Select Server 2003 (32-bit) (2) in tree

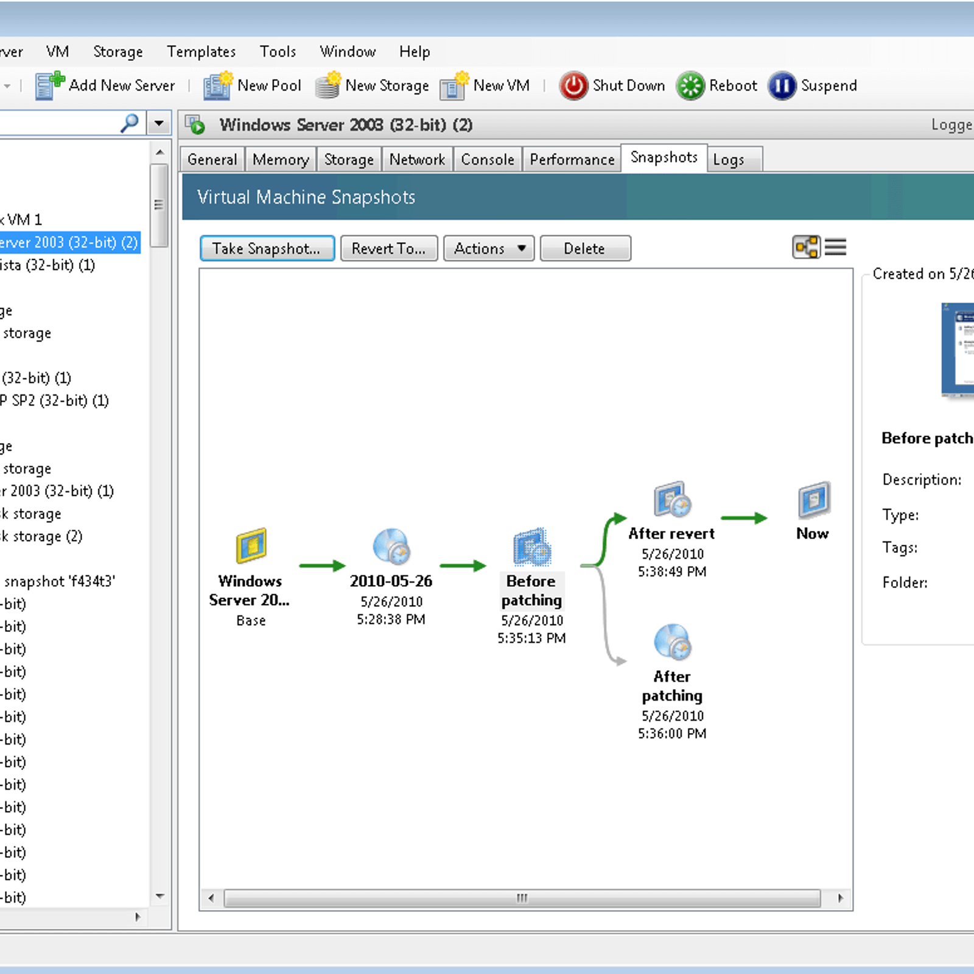(69, 242)
